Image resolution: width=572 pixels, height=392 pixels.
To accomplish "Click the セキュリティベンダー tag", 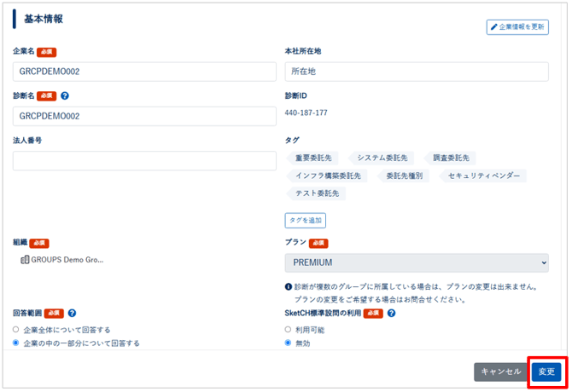I will 483,176.
